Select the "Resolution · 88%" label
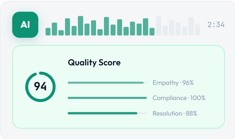The width and height of the screenshot is (235, 139). tap(175, 113)
